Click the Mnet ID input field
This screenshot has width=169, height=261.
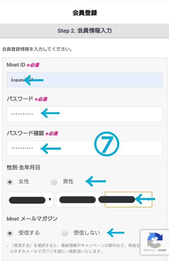(x=84, y=80)
